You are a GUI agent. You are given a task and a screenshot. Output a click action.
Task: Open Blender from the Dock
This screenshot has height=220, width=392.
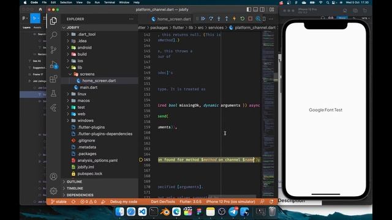[165, 212]
